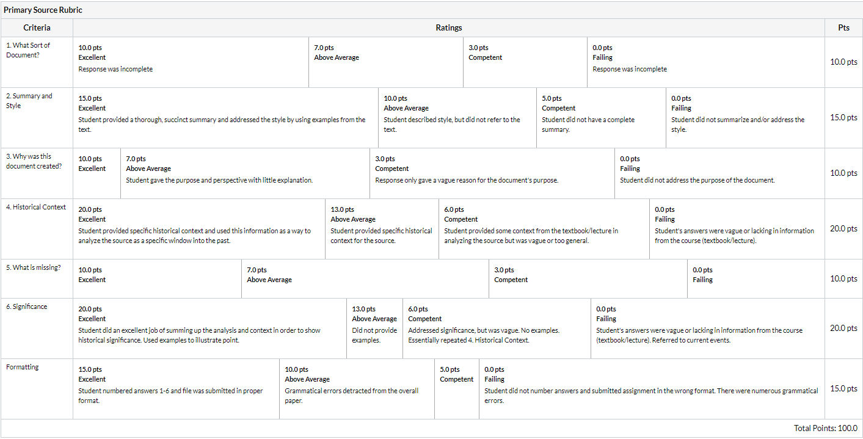Screen dimensions: 863x439
Task: Select 20.0 pts Excellent for Significance
Action: click(209, 328)
